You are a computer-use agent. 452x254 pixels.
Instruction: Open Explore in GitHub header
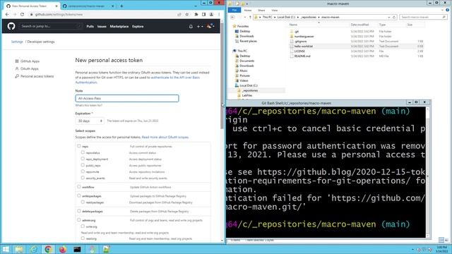pyautogui.click(x=138, y=27)
